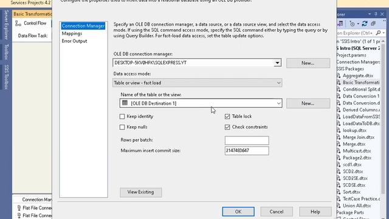Toggle the Keep nulls checkbox

pos(122,127)
